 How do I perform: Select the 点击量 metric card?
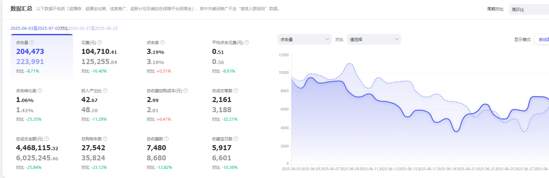pyautogui.click(x=42, y=57)
